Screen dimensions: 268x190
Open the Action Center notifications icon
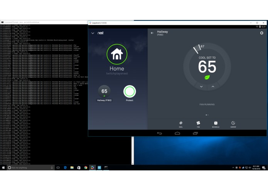[264, 168]
